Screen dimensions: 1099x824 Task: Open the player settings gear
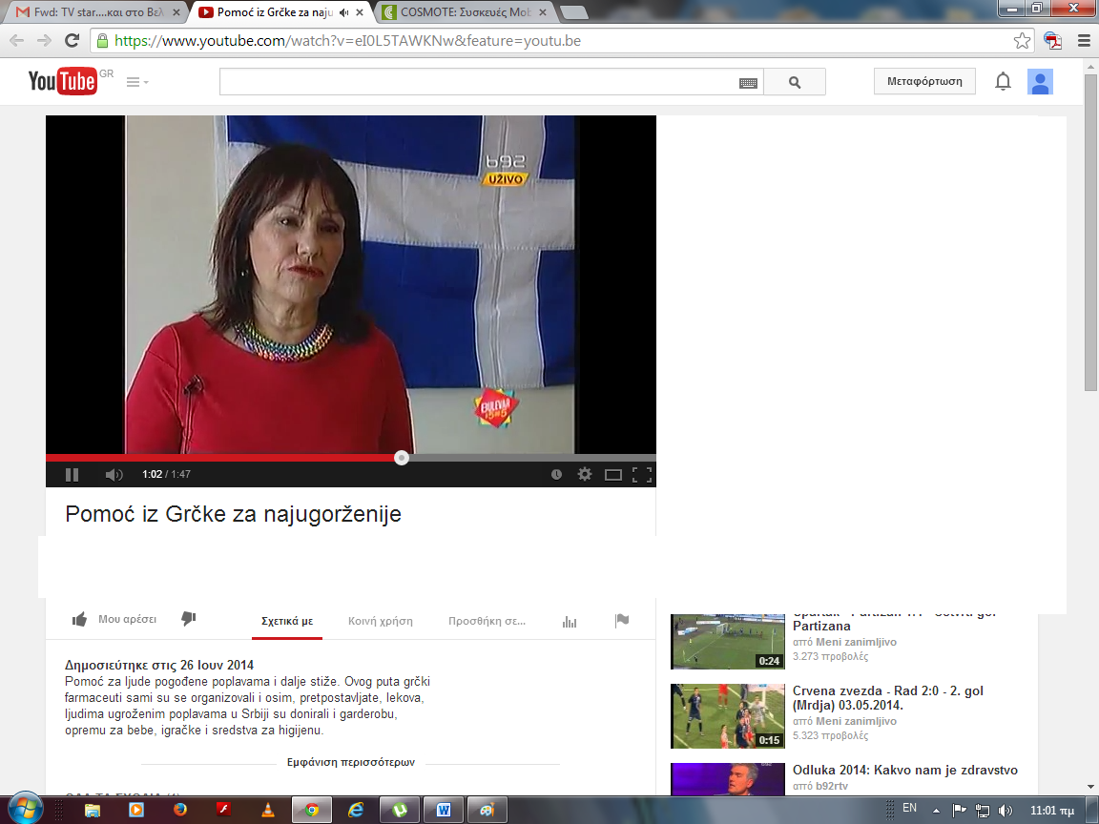(x=585, y=474)
